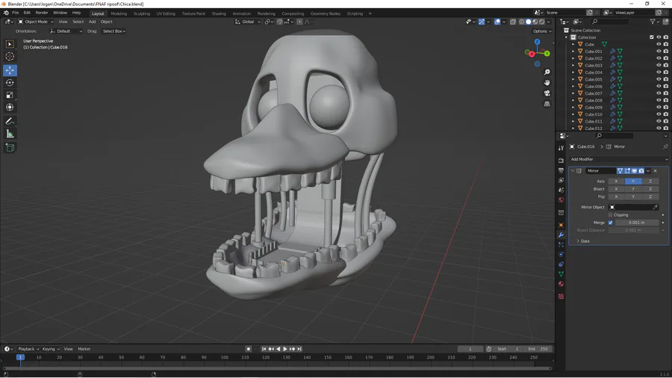Screen dimensions: 672x378
Task: Open the Orientation Default dropdown
Action: pos(66,31)
